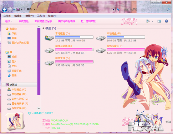Click the 系统属性 toolbar button
Viewport: 173px width, 134px height.
click(x=24, y=21)
